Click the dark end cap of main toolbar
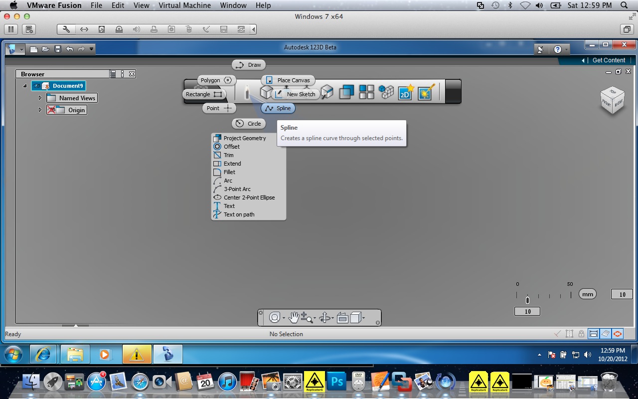Image resolution: width=638 pixels, height=399 pixels. point(453,92)
